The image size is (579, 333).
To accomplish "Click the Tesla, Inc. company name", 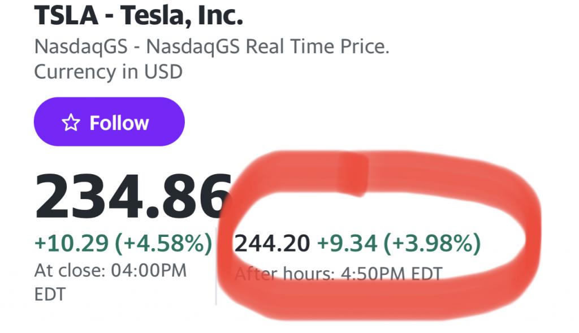I will tap(182, 15).
